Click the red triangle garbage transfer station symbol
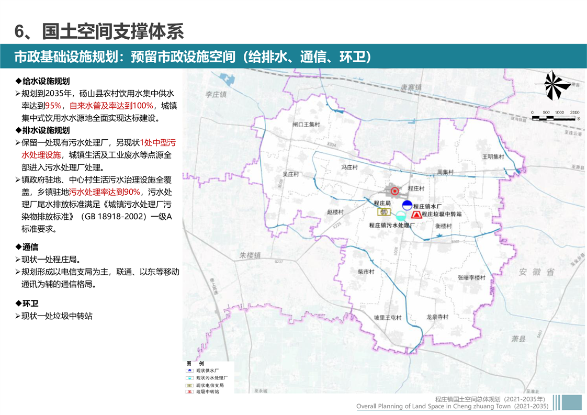The height and width of the screenshot is (415, 587). 416,214
